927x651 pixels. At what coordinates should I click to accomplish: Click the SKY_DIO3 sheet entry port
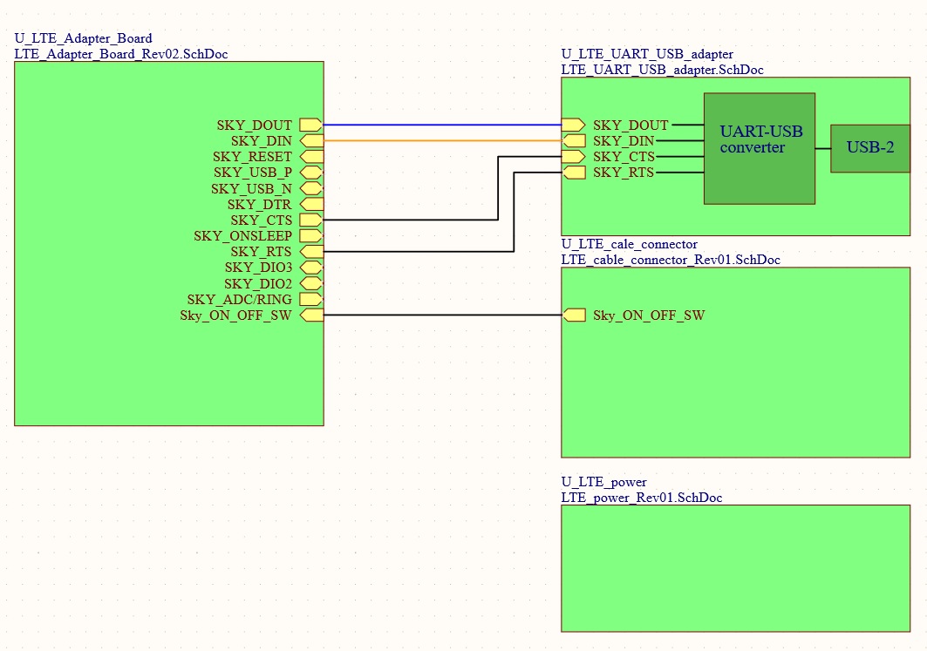(311, 267)
